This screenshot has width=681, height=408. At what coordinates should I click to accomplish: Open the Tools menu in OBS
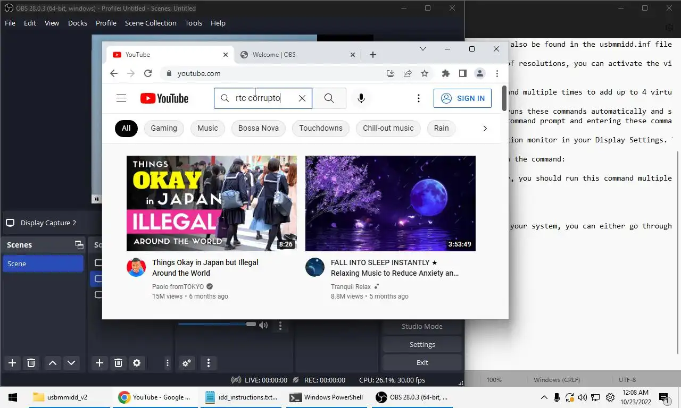click(194, 23)
